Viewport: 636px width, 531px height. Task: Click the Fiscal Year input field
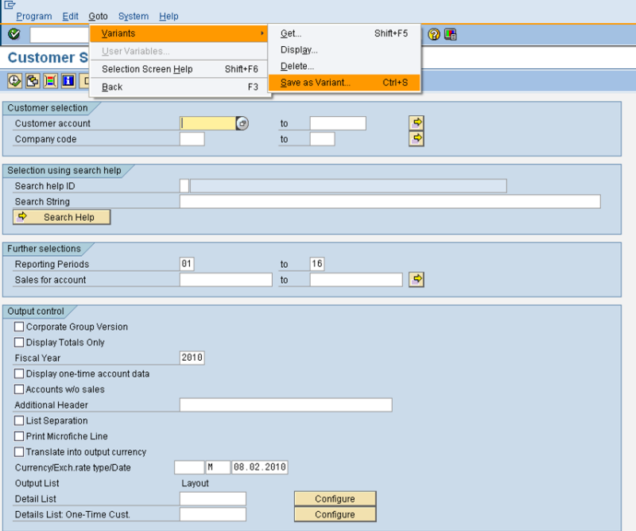tap(192, 358)
